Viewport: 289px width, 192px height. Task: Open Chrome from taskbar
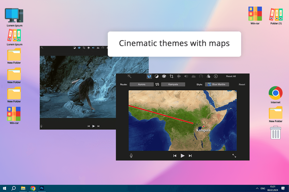pyautogui.click(x=33, y=188)
